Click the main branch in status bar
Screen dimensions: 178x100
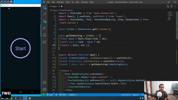pyautogui.click(x=50, y=95)
